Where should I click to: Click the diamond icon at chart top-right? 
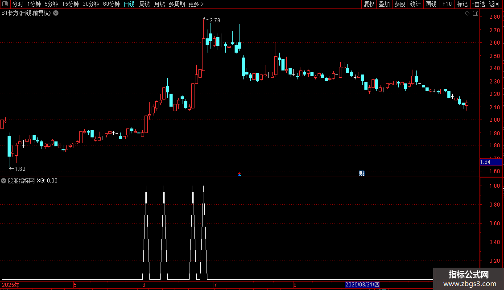pyautogui.click(x=467, y=13)
